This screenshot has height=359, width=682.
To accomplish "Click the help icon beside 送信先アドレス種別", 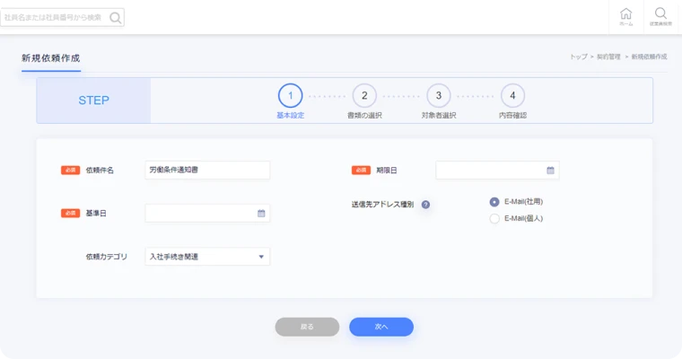I will 425,205.
